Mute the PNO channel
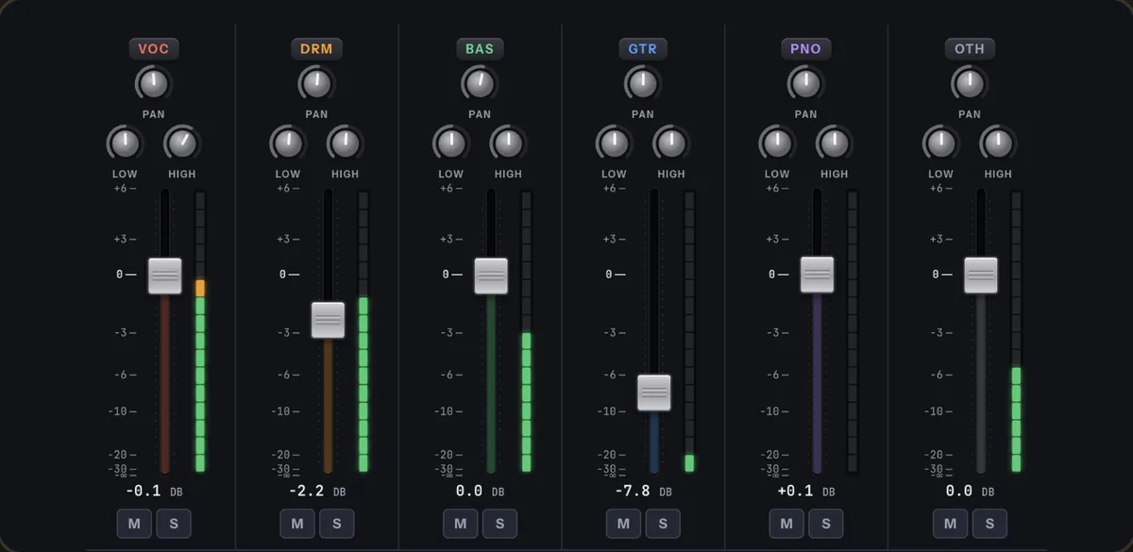Viewport: 1133px width, 552px height. pyautogui.click(x=786, y=524)
